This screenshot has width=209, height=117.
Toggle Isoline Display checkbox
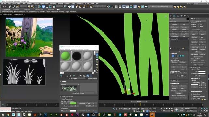pos(192,98)
